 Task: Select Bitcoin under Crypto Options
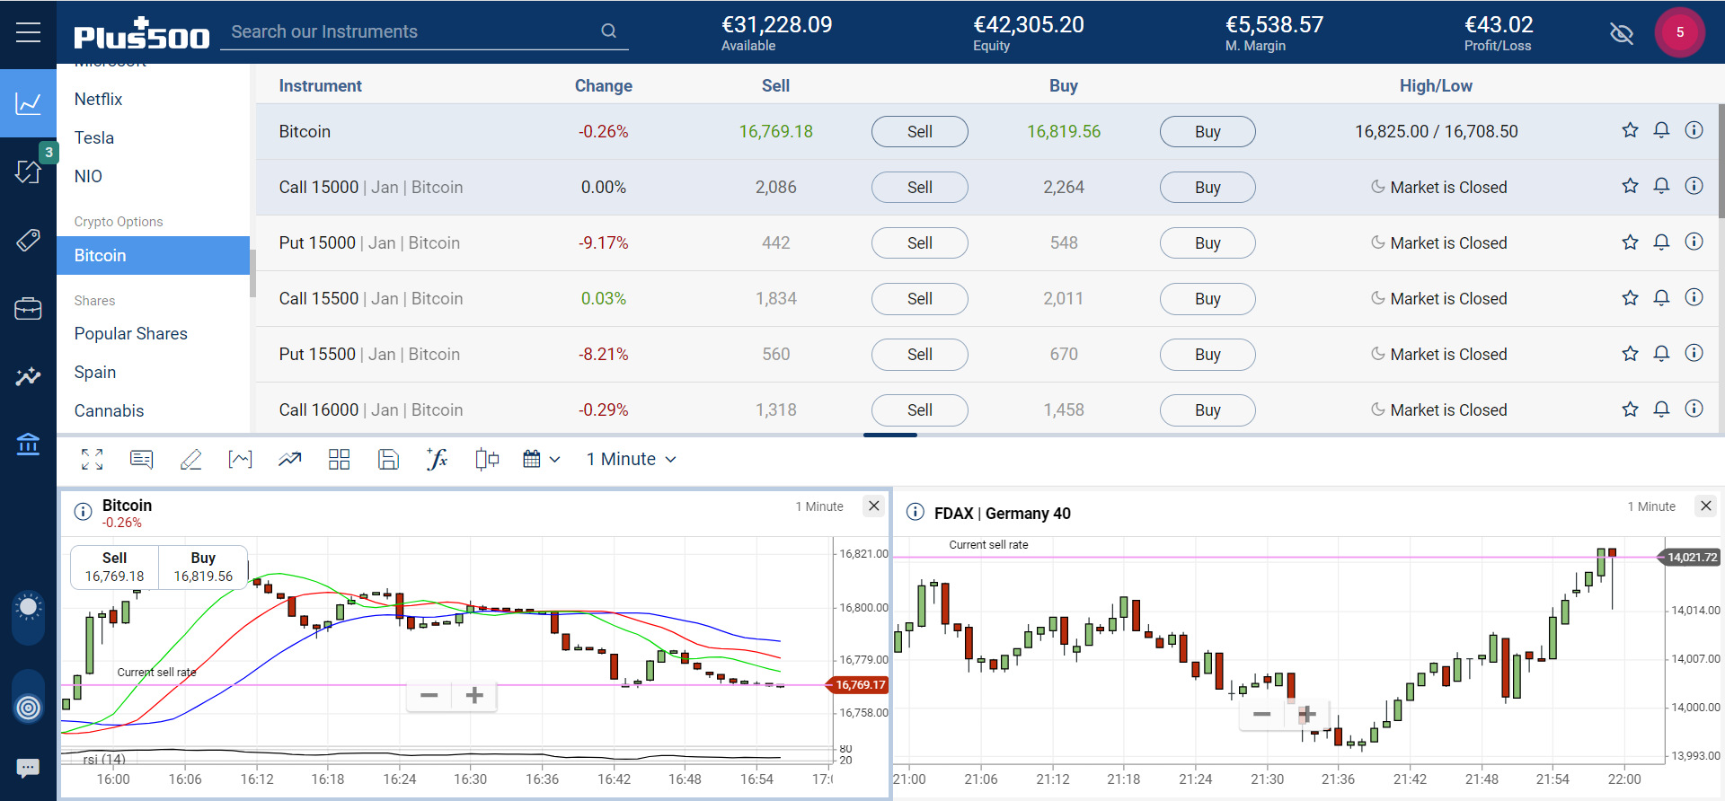[153, 255]
